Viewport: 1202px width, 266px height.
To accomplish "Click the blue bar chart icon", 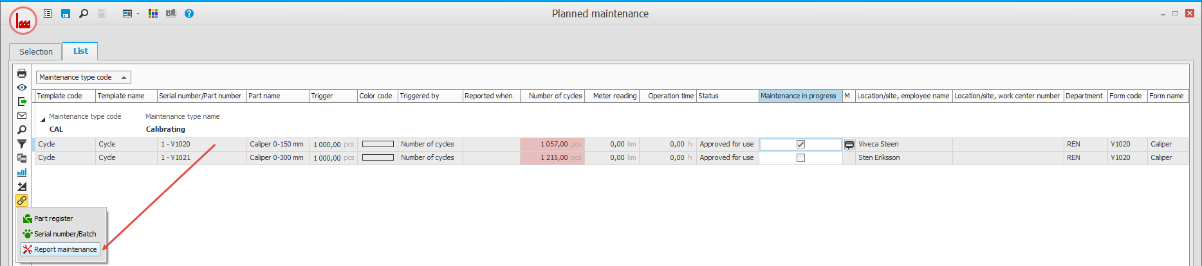I will click(22, 172).
